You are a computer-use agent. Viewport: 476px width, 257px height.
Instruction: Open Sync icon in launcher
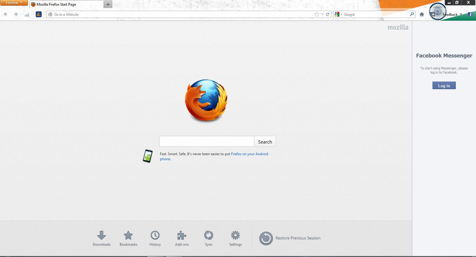(x=209, y=238)
